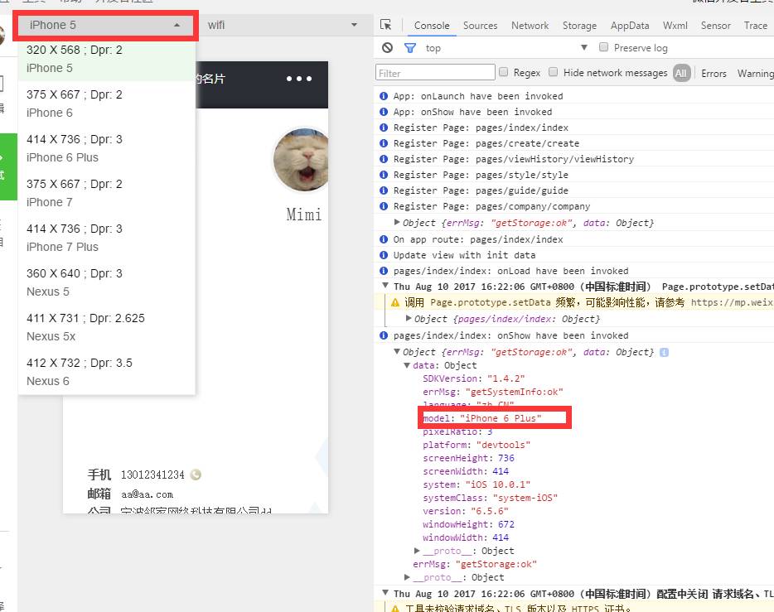Choose Nexus 6 412 X 732 option

tap(107, 372)
